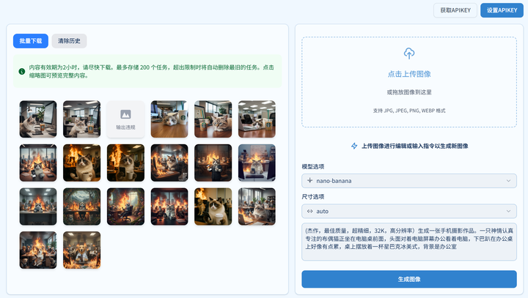The width and height of the screenshot is (528, 298).
Task: Expand the chevron arrow of the model selector
Action: pyautogui.click(x=508, y=180)
